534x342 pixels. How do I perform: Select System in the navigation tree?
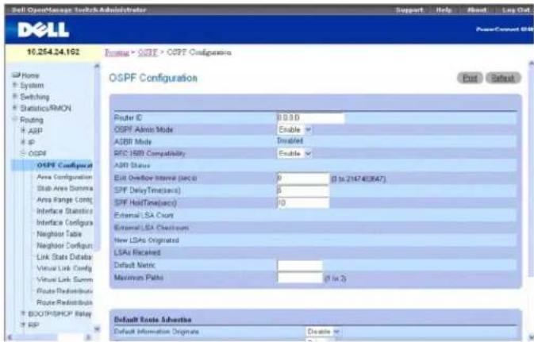tap(32, 85)
